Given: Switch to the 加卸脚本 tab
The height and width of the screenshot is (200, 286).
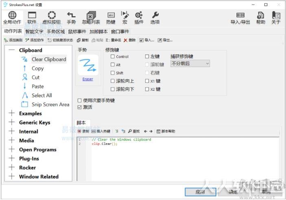Looking at the screenshot, I should click(x=98, y=32).
